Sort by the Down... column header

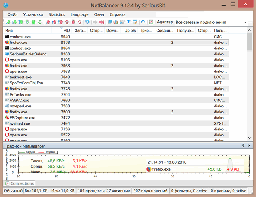(x=113, y=30)
